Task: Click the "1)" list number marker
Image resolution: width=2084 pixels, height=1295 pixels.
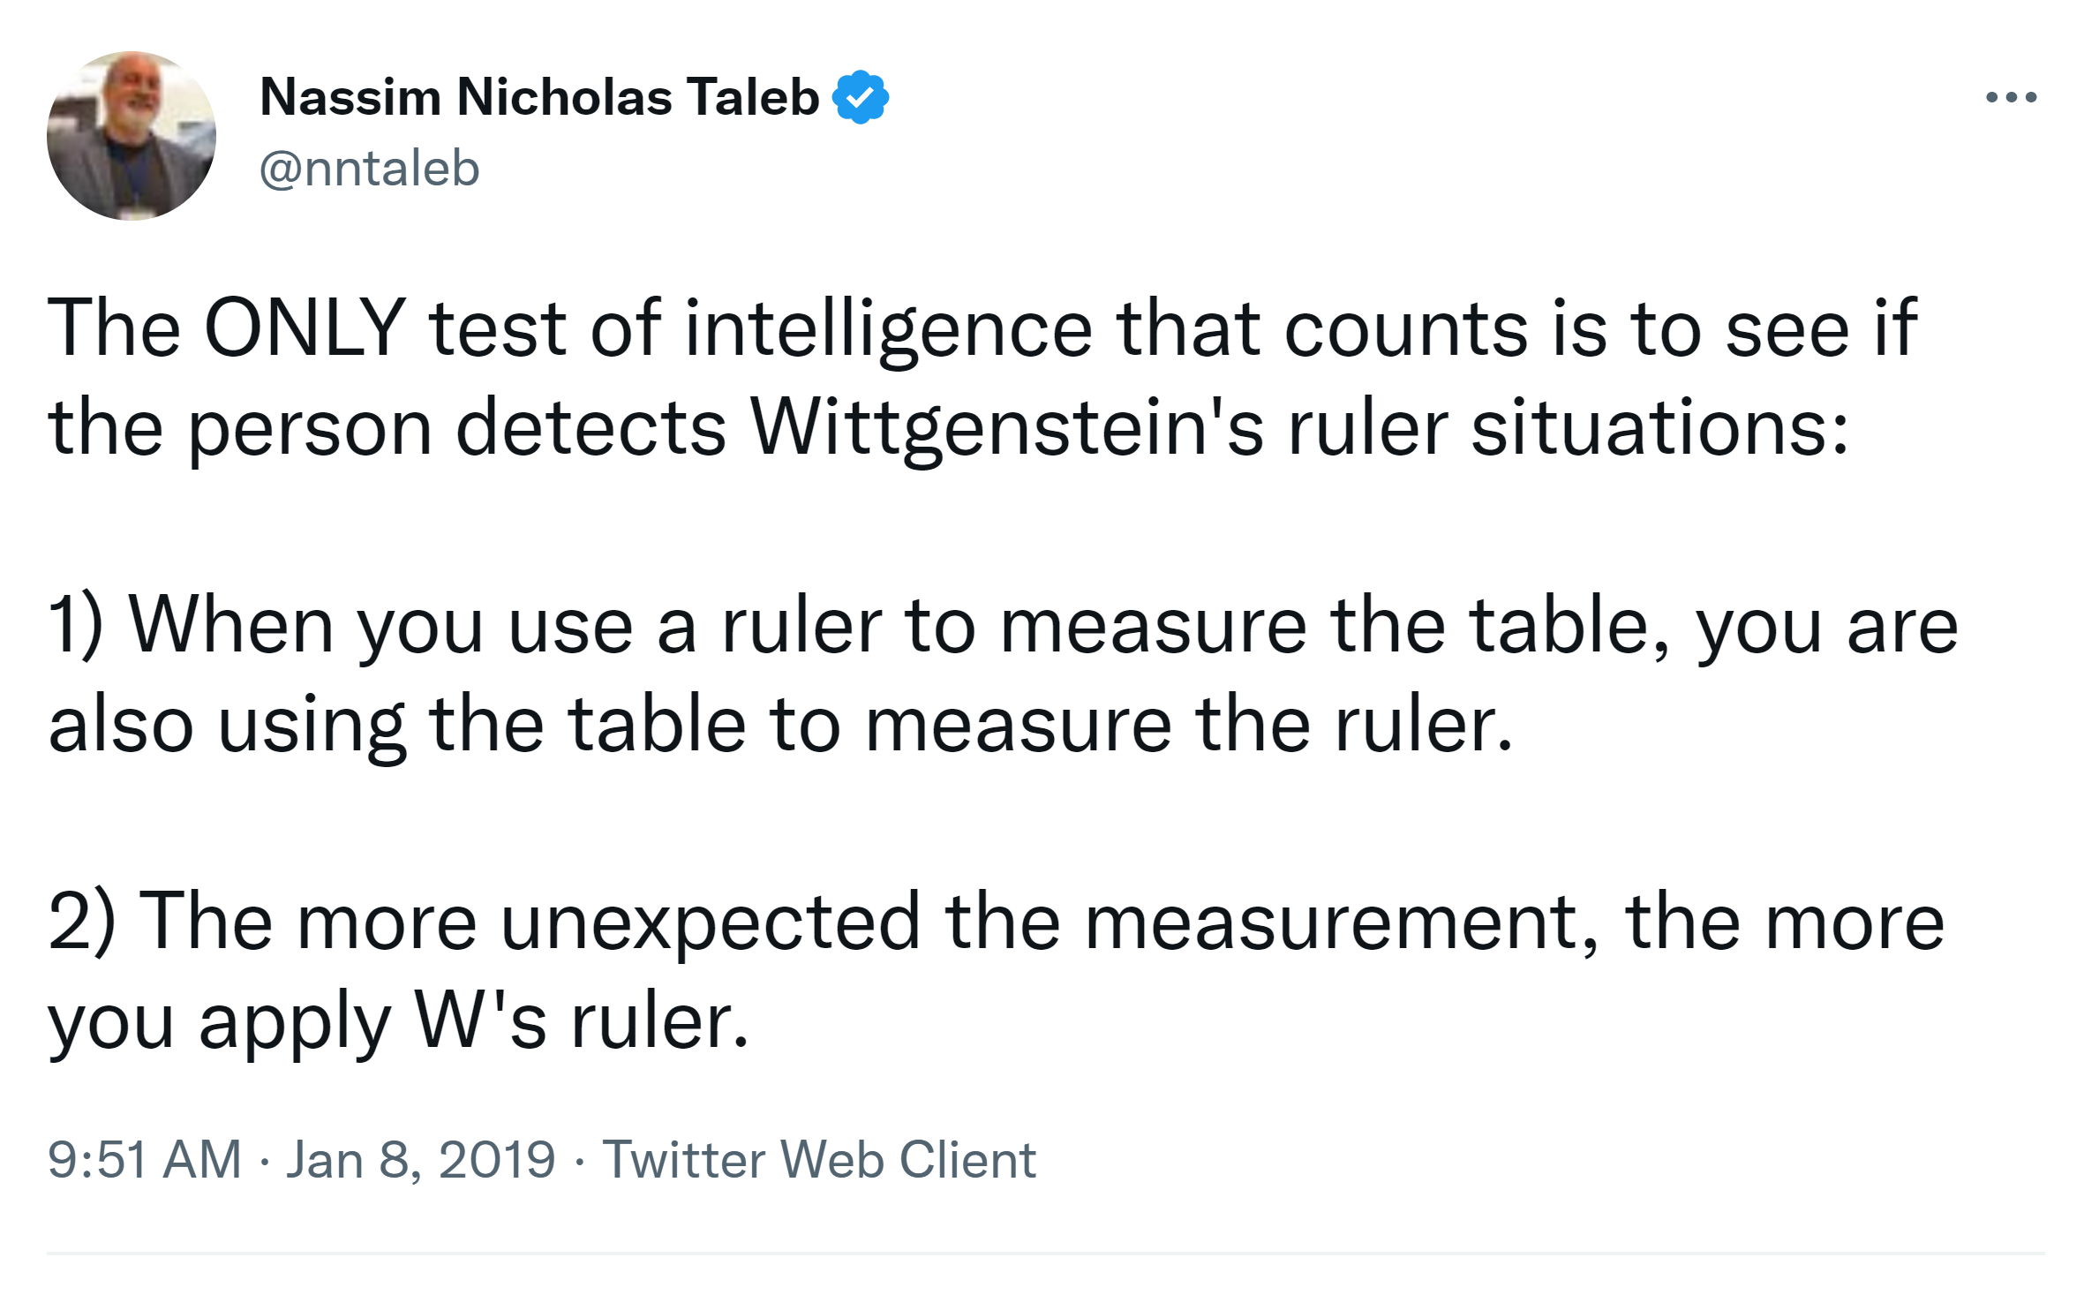Action: [75, 625]
